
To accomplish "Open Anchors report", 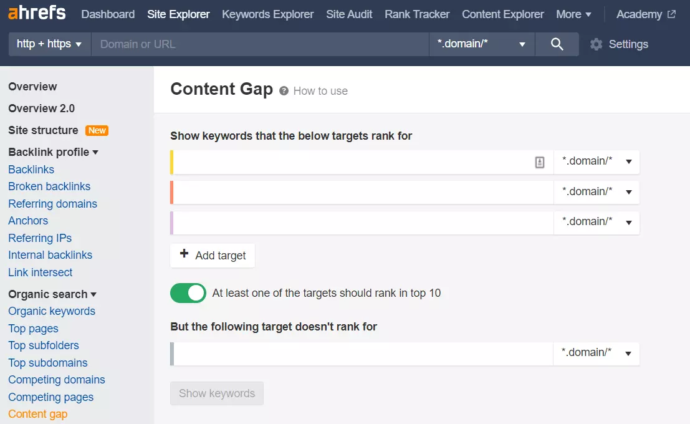I will (x=28, y=221).
